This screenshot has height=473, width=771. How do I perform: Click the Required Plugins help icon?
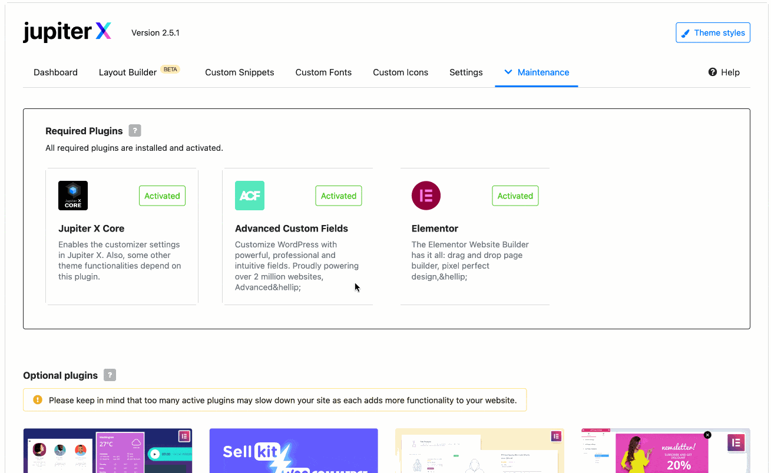click(x=135, y=131)
